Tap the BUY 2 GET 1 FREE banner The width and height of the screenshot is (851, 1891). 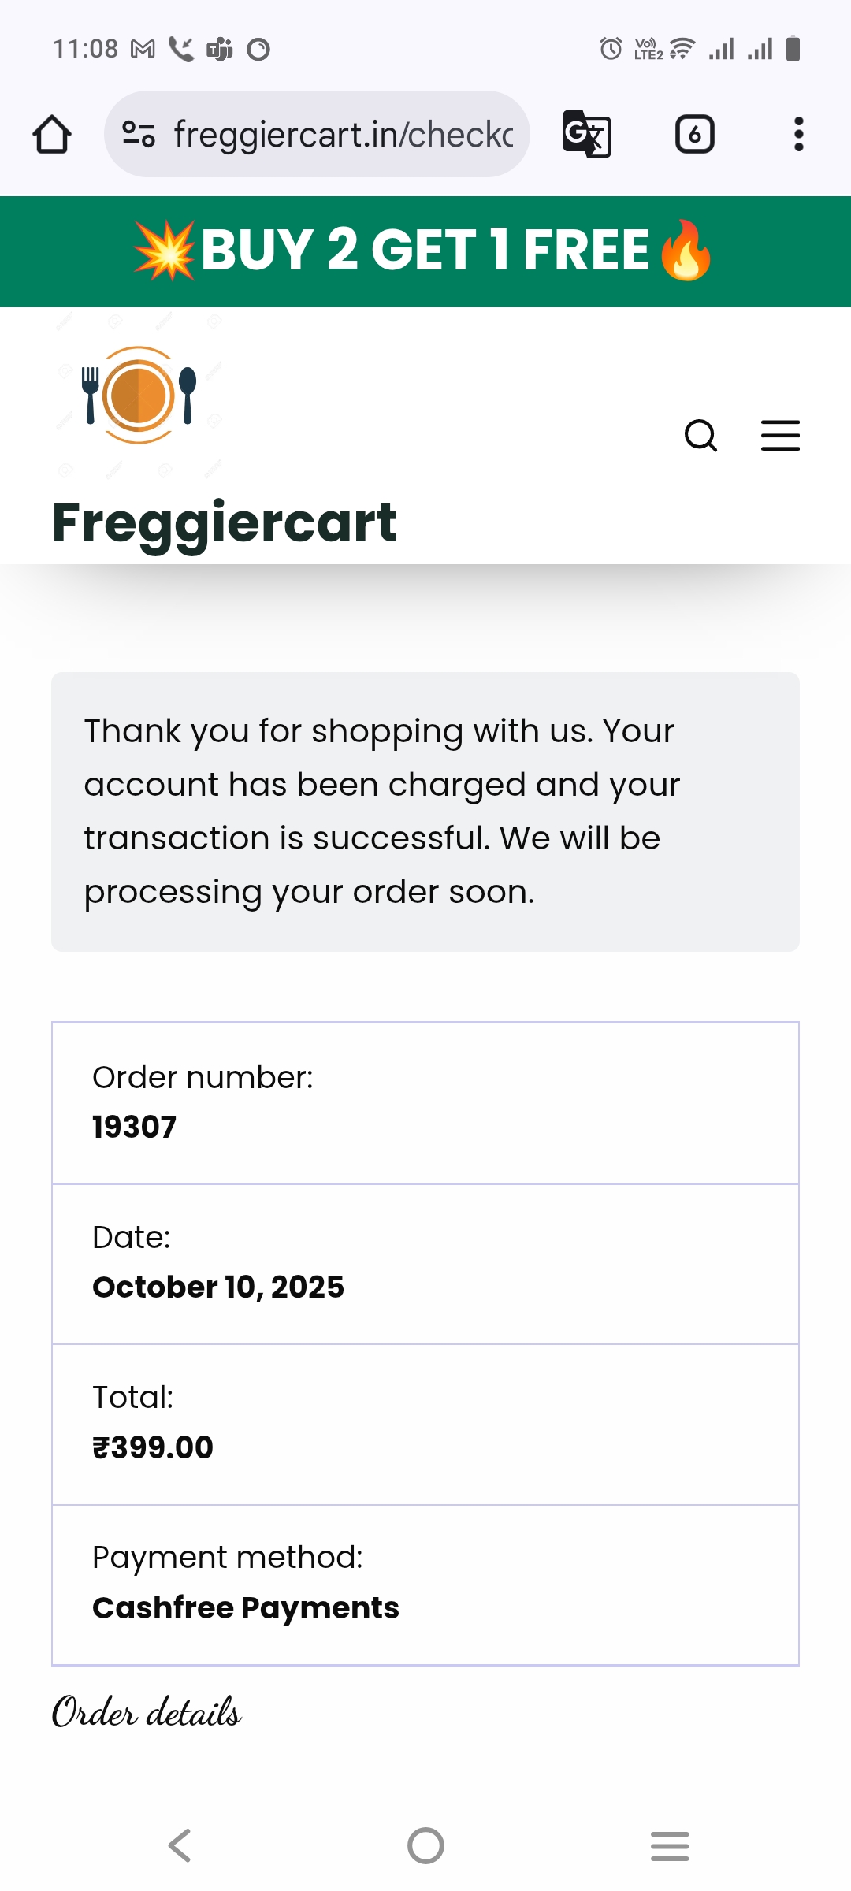pyautogui.click(x=425, y=251)
